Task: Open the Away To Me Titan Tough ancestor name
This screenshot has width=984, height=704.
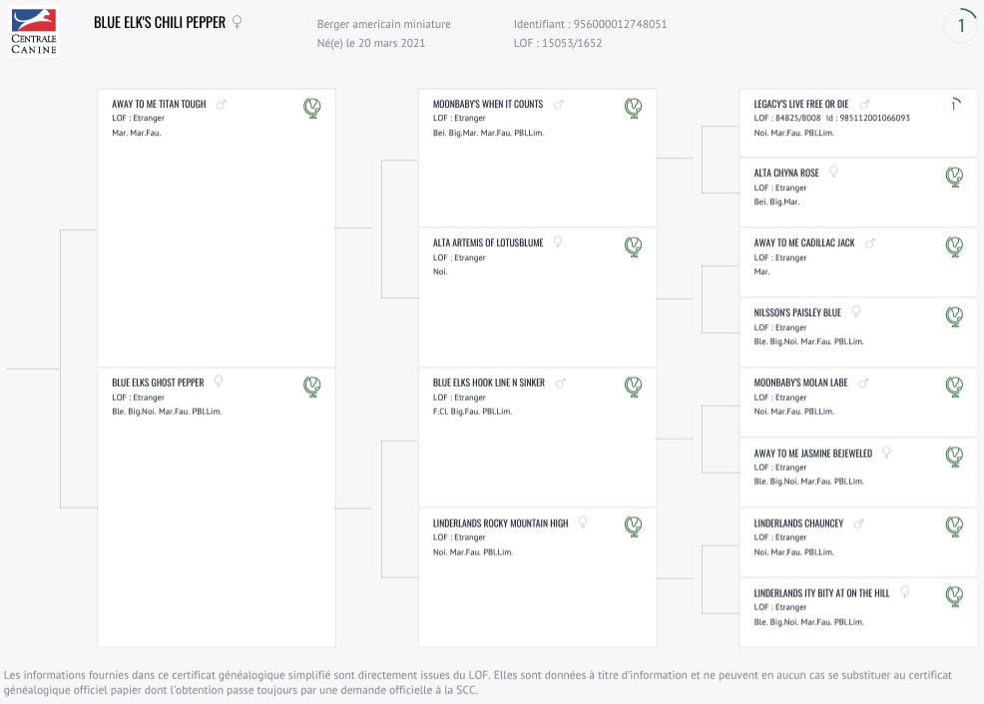Action: click(159, 104)
